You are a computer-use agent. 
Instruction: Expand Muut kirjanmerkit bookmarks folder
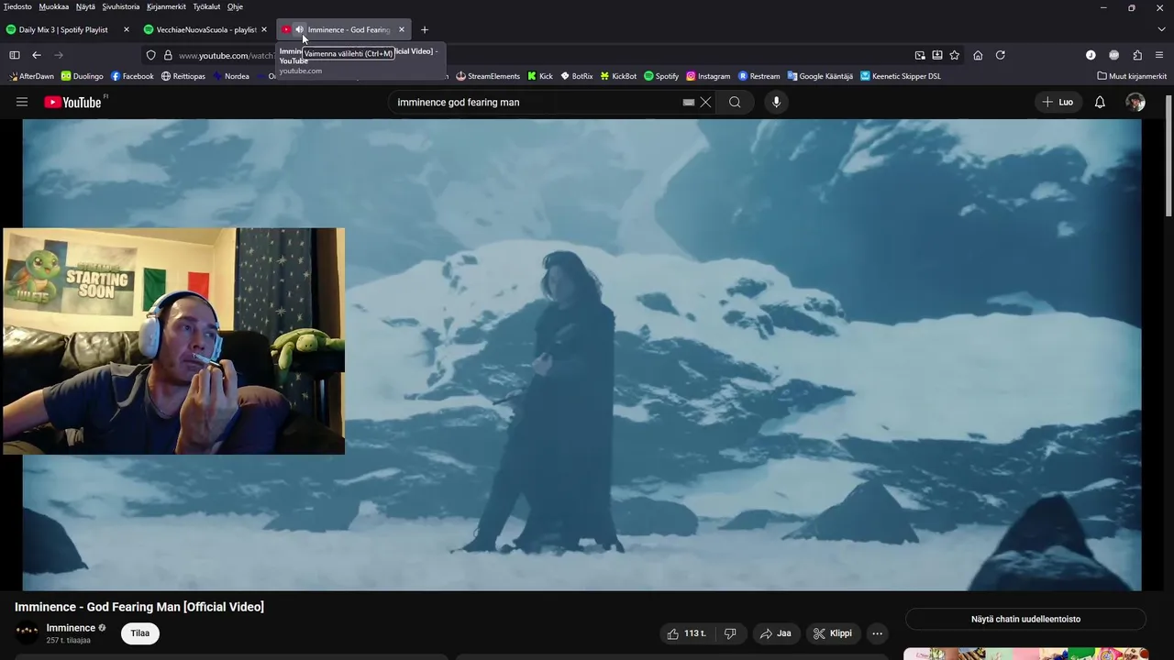point(1132,76)
